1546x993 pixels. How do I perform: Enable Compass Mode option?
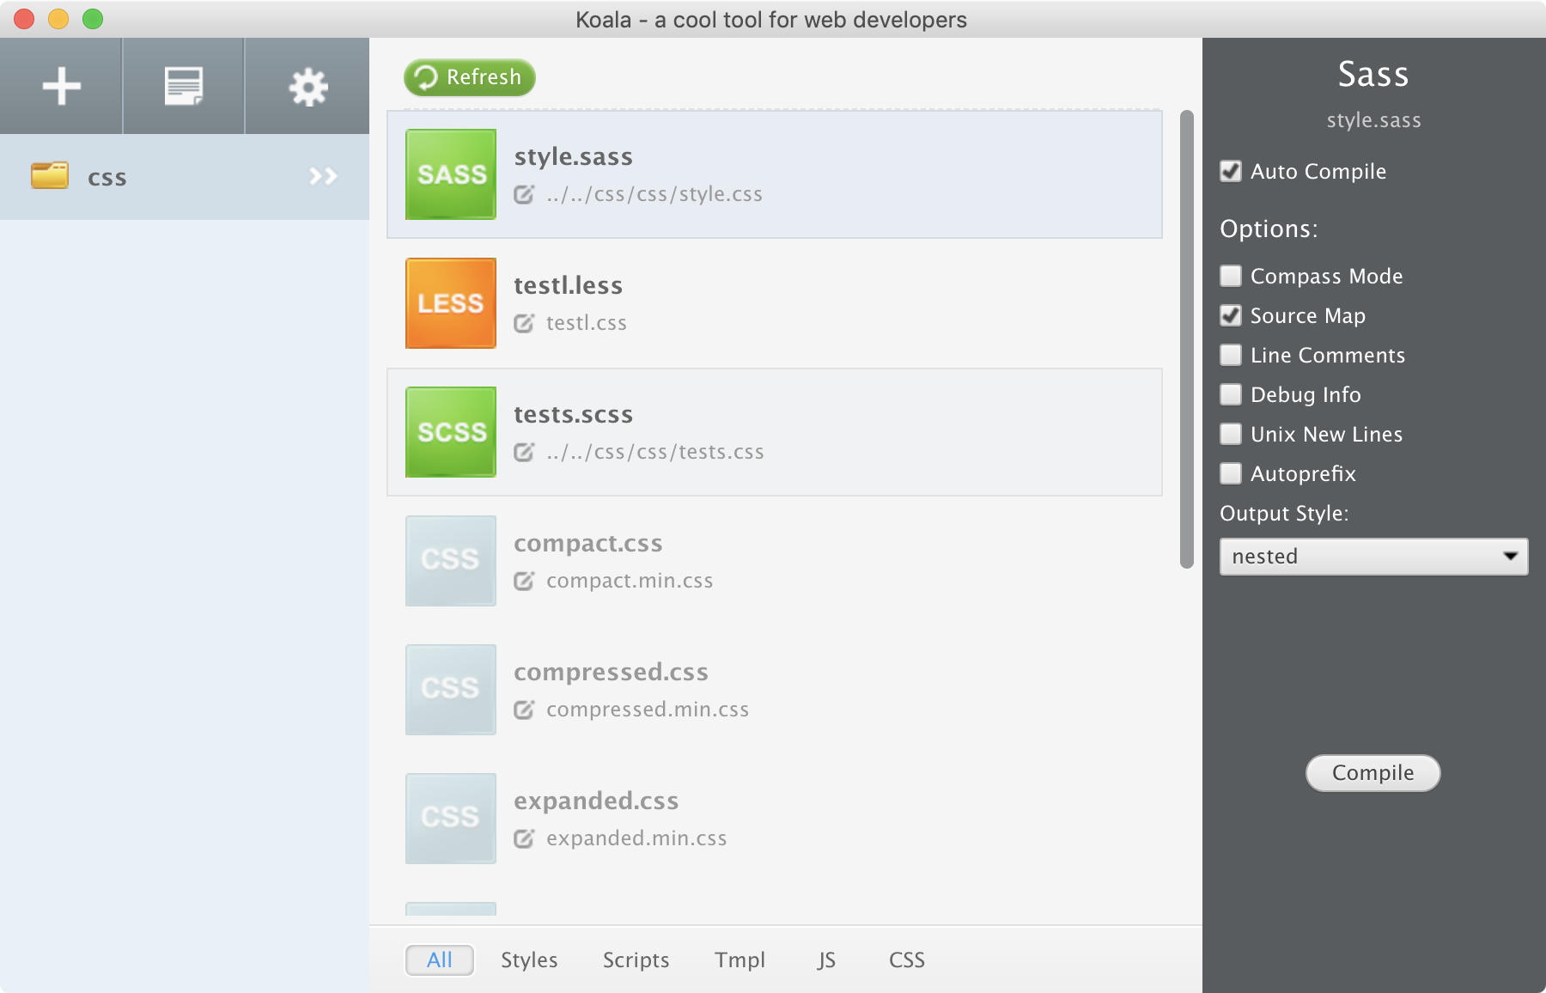pos(1231,276)
